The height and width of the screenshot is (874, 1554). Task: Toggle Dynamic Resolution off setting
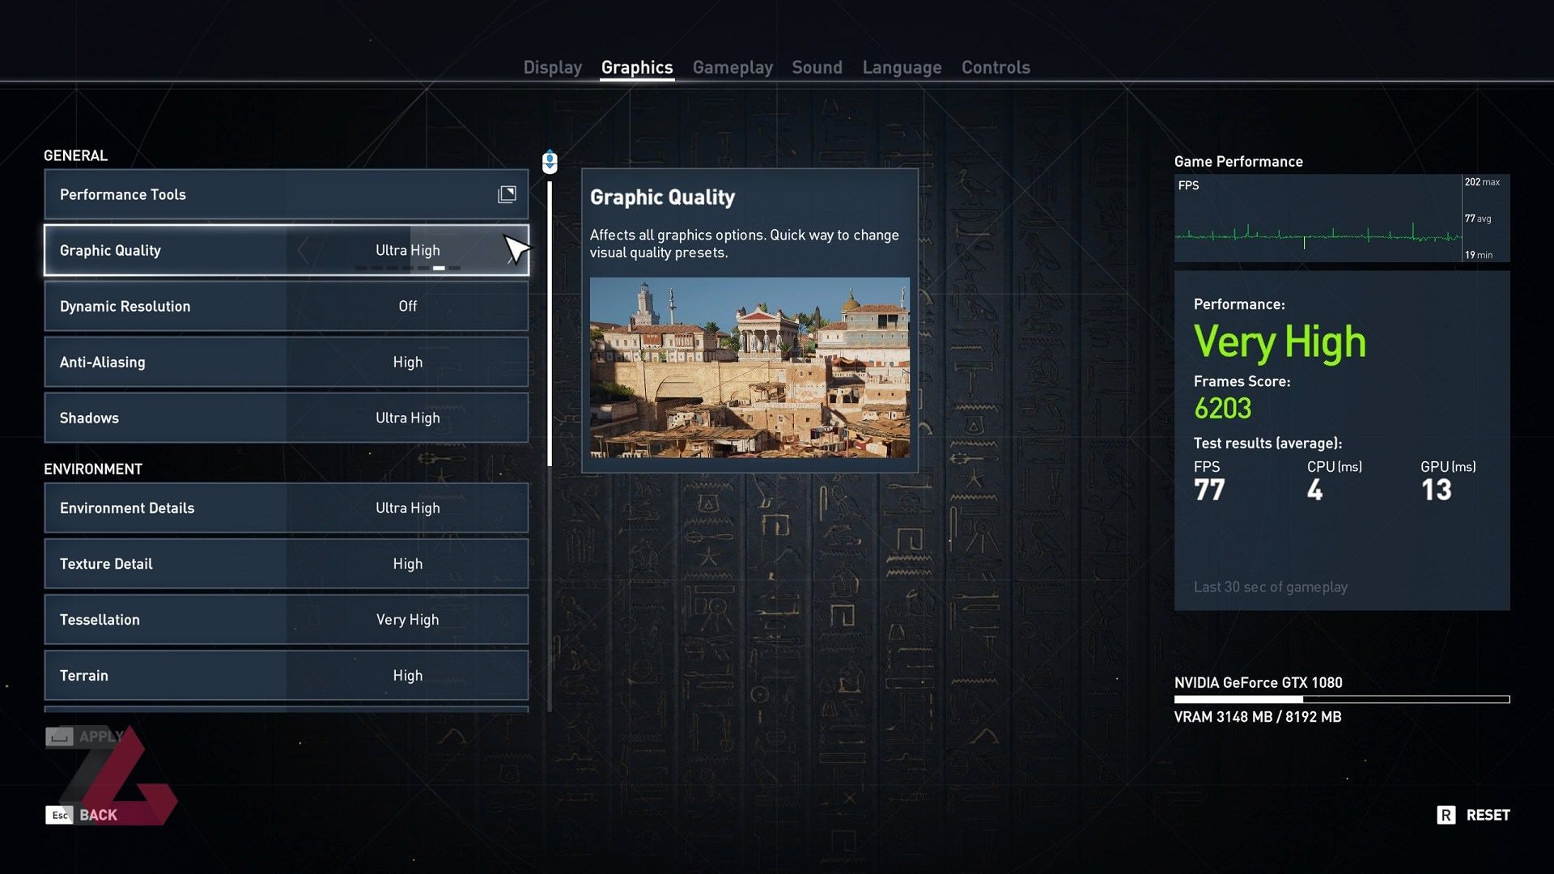coord(405,305)
